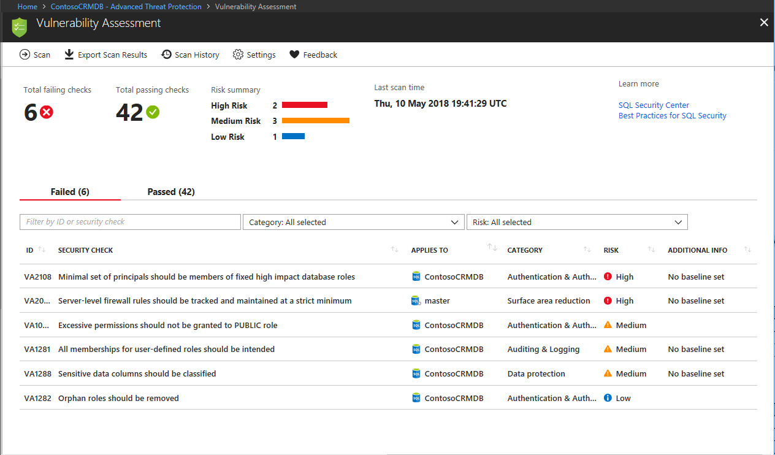Click No baseline set for VA2108

pyautogui.click(x=696, y=277)
